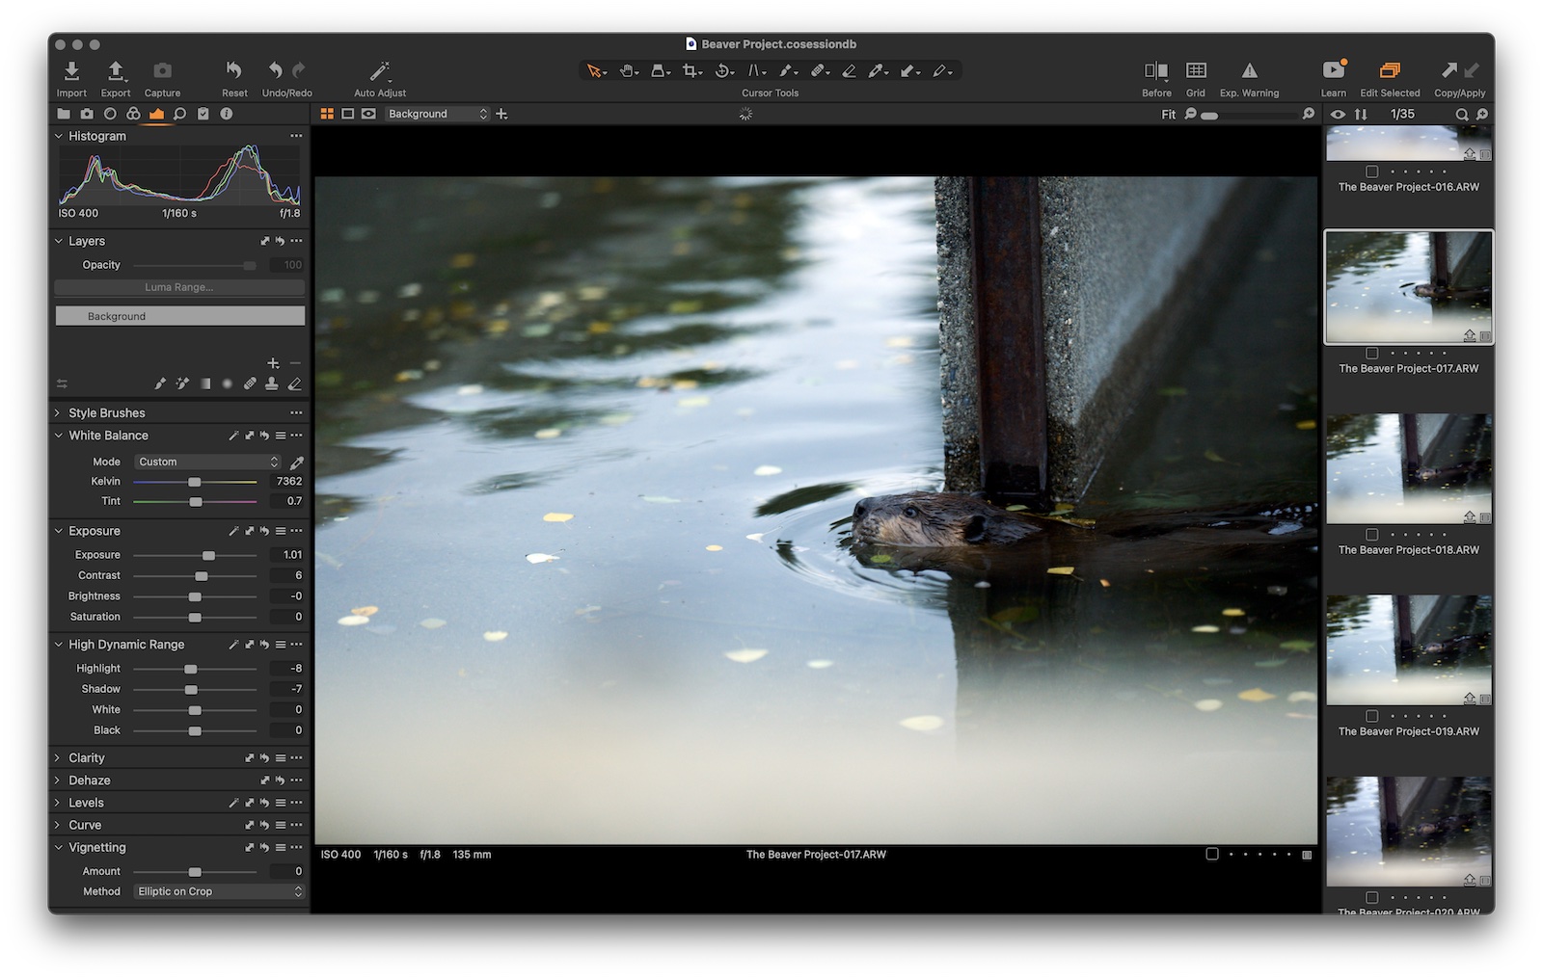The height and width of the screenshot is (978, 1543).
Task: Open the Vignetting Method dropdown
Action: [x=219, y=892]
